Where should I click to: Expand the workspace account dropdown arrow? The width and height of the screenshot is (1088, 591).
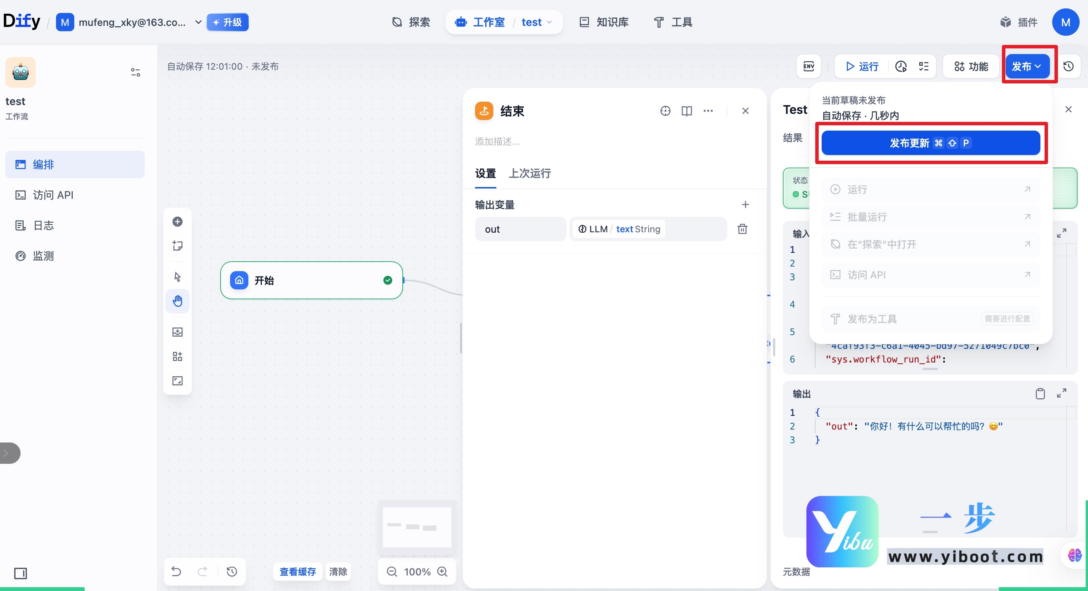click(198, 22)
